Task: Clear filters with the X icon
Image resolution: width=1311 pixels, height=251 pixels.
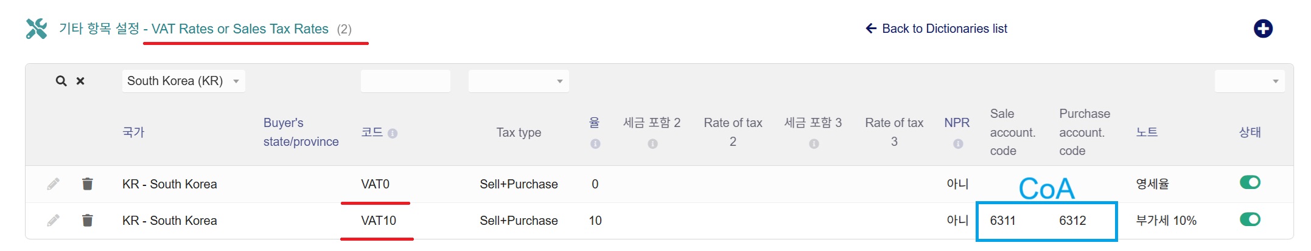Action: [80, 81]
